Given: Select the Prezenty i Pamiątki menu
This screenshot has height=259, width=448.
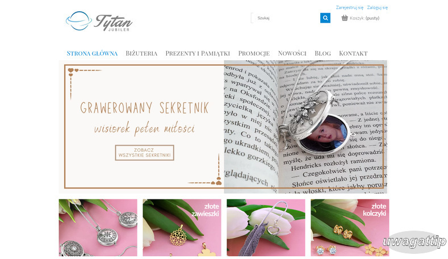Looking at the screenshot, I should tap(198, 53).
